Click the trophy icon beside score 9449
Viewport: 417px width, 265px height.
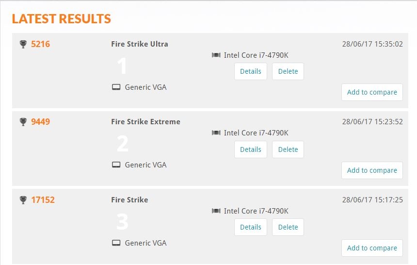click(23, 122)
